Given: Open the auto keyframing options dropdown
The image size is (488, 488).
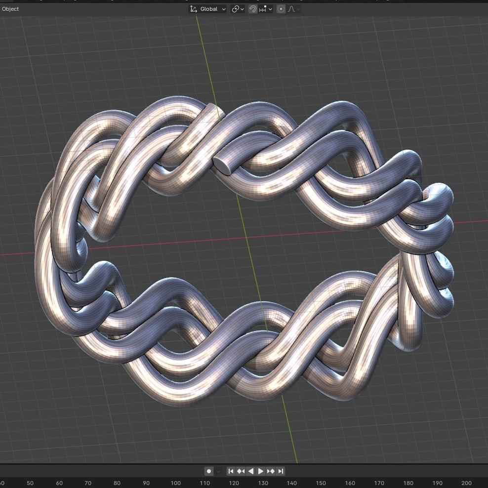Looking at the screenshot, I should pyautogui.click(x=218, y=471).
